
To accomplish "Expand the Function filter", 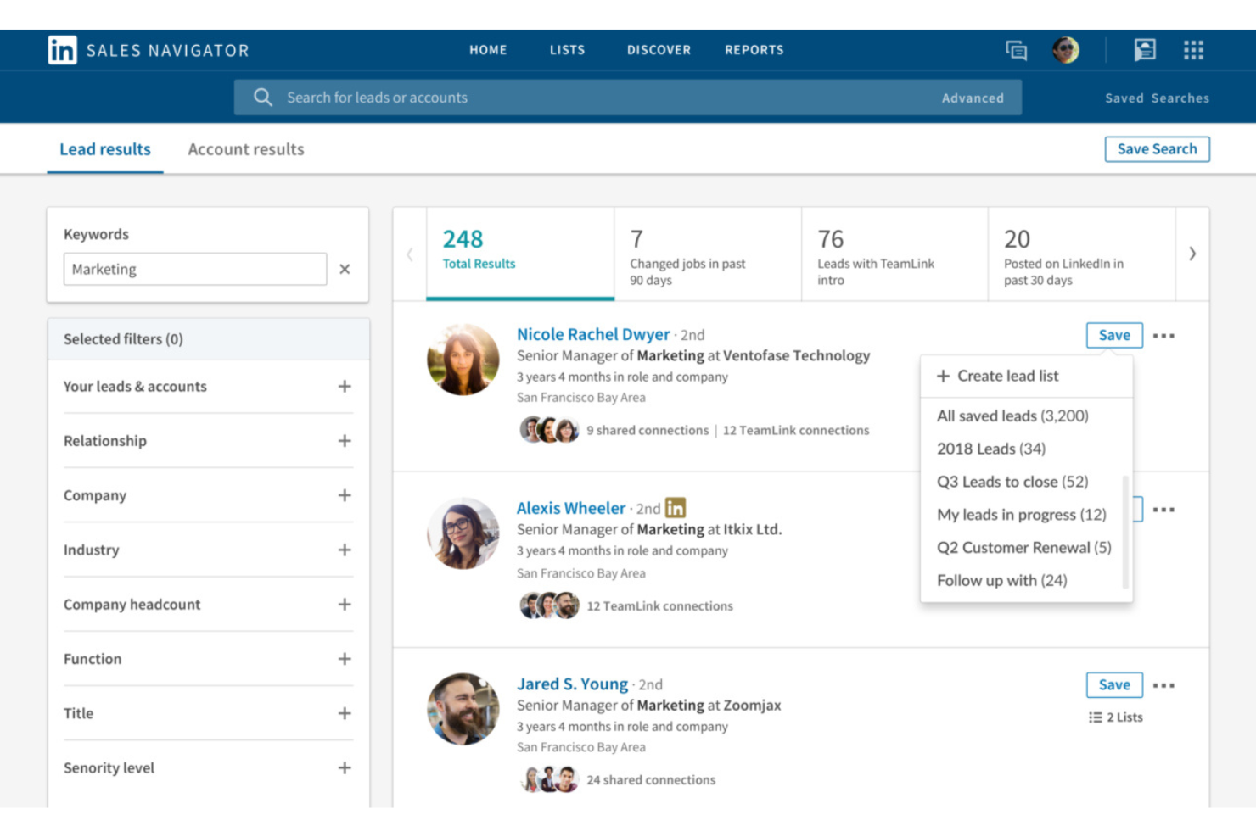I will tap(345, 659).
